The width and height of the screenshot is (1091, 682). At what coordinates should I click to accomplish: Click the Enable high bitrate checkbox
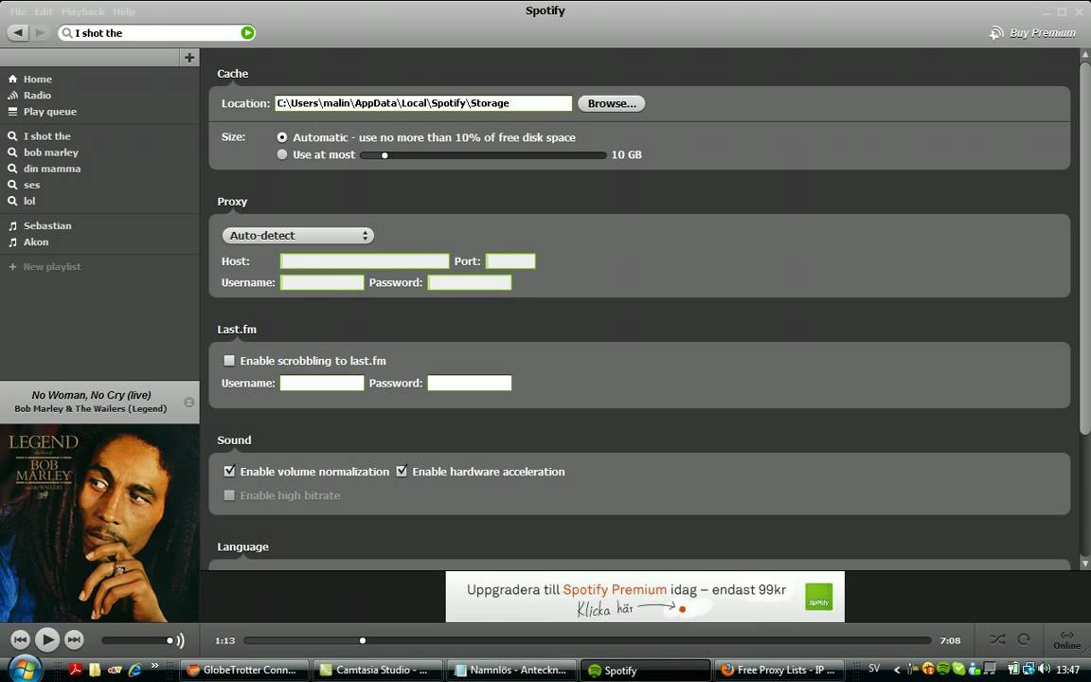[x=229, y=495]
